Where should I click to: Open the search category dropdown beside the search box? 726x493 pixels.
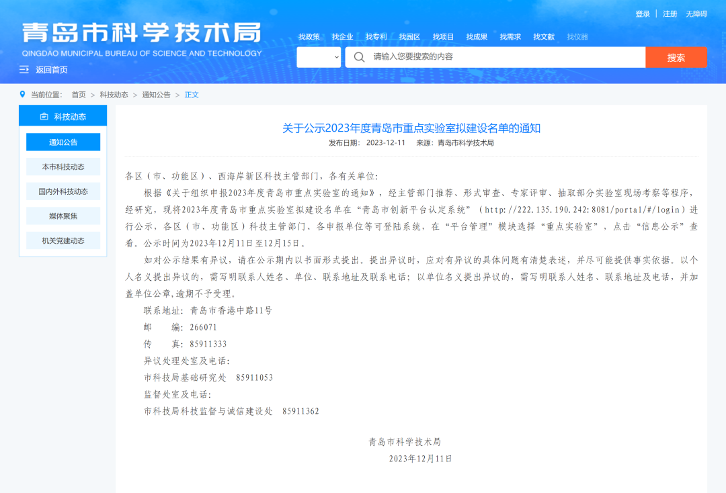(x=320, y=57)
